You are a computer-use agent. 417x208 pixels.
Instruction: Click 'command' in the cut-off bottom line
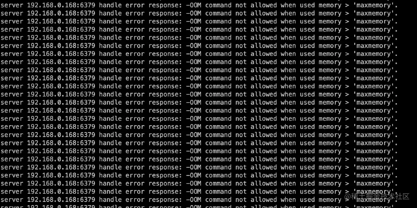(x=218, y=206)
